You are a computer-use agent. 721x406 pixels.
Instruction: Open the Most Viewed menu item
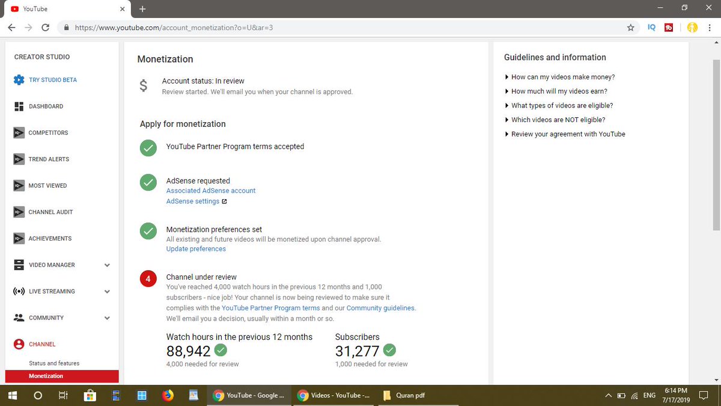tap(47, 186)
